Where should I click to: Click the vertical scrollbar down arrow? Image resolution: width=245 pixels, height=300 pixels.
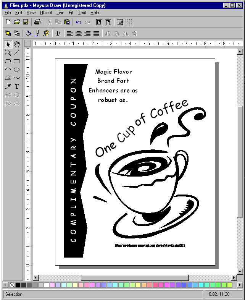click(240, 271)
